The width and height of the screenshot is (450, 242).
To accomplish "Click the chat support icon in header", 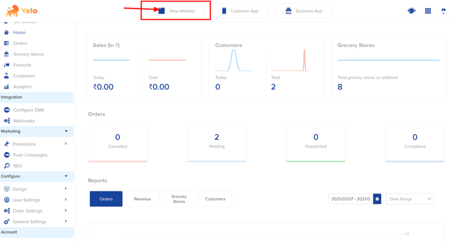I will click(411, 11).
